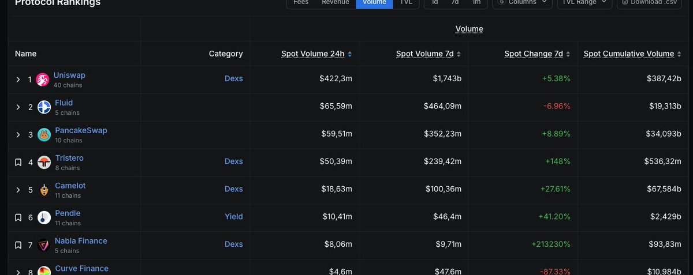Click the Spot Change 7d column header
Screen dimensions: 693x275
click(x=534, y=54)
